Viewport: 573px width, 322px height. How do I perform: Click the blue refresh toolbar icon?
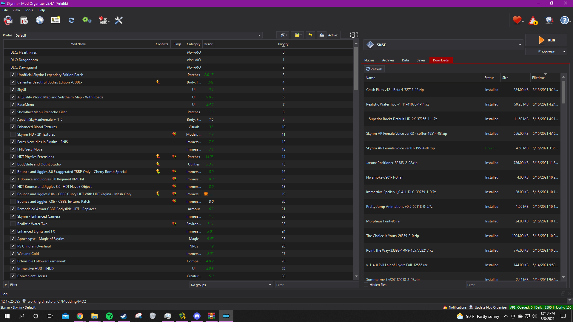71,20
